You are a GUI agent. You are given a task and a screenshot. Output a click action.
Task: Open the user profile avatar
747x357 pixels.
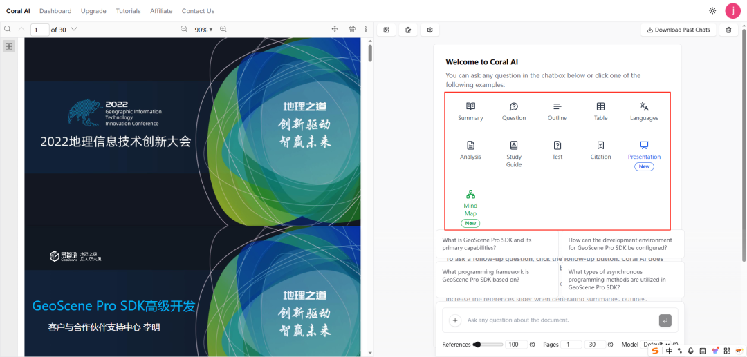[732, 10]
